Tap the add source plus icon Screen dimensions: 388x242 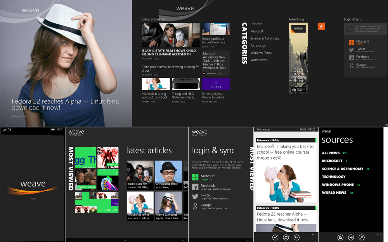[x=350, y=237]
